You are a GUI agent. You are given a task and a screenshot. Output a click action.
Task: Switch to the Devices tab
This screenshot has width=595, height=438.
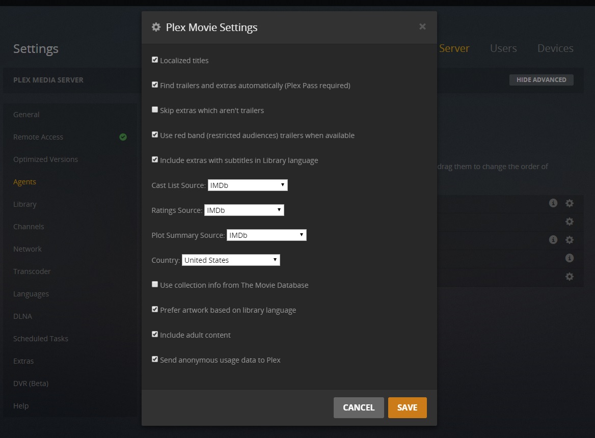pos(555,48)
